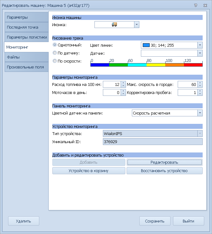Click the Выйти button
Image resolution: width=212 pixels, height=234 pixels.
(x=189, y=221)
